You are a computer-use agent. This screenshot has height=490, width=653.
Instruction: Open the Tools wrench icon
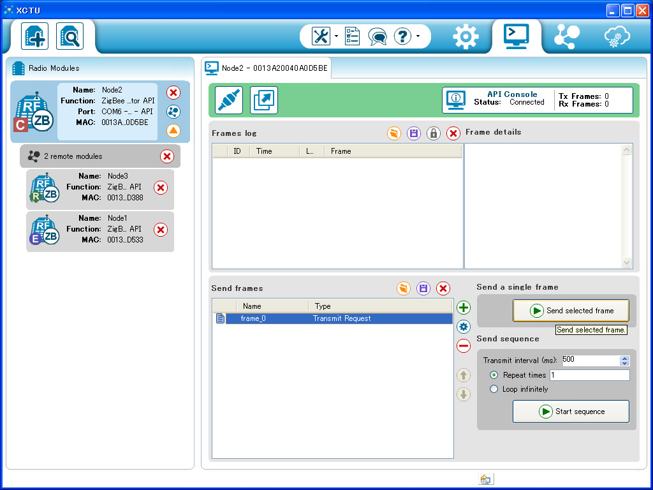pyautogui.click(x=321, y=36)
